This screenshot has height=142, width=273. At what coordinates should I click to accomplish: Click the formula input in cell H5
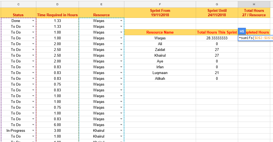pyautogui.click(x=256, y=38)
